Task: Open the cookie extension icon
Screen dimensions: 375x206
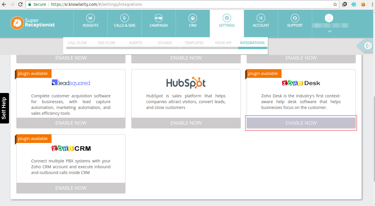Action: pos(363,4)
